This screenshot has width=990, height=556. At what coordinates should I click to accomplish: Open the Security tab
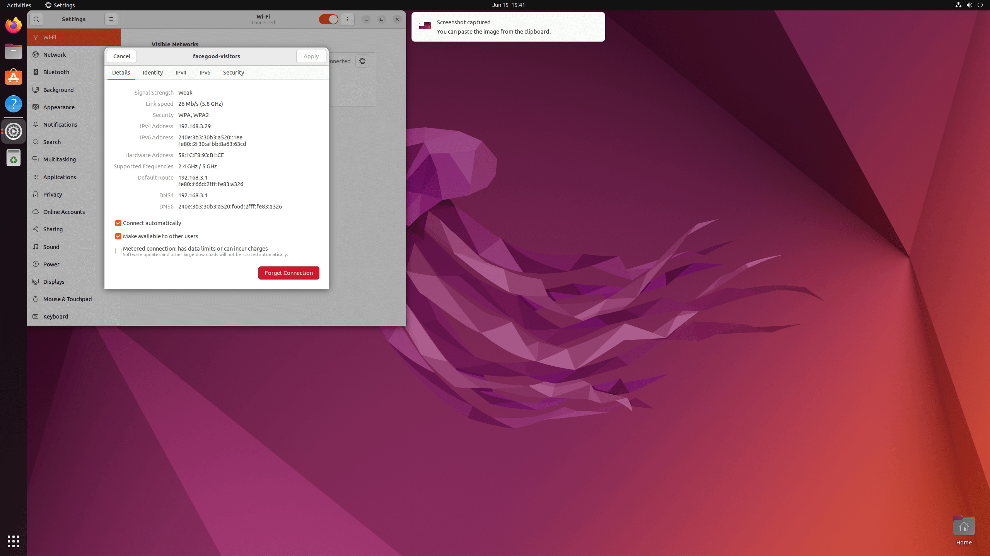pyautogui.click(x=234, y=73)
